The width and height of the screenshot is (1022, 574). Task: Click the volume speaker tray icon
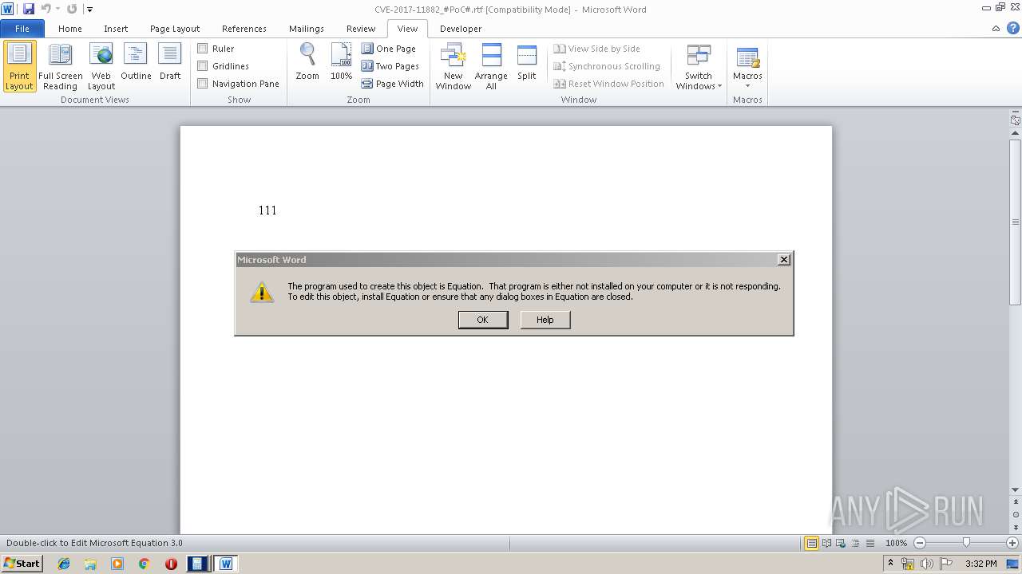(x=927, y=564)
